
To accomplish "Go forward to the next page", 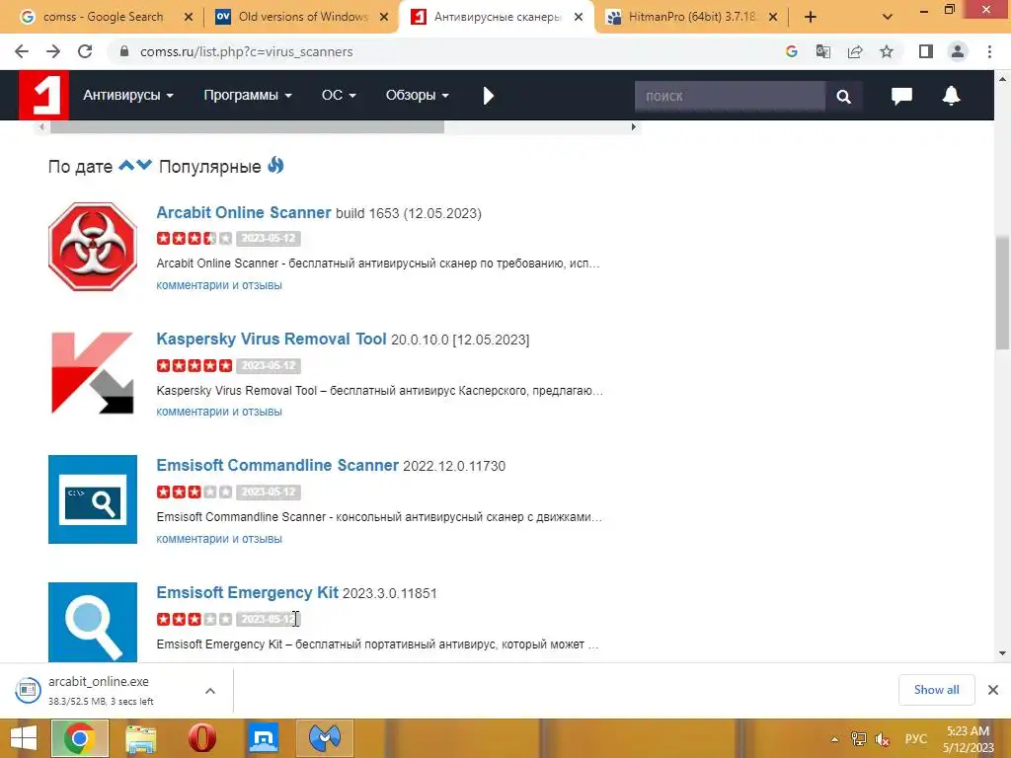I will pyautogui.click(x=53, y=51).
